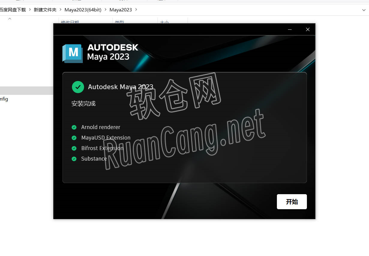This screenshot has width=369, height=256.
Task: Click the green check beside MayaUSD Extension
Action: point(74,138)
